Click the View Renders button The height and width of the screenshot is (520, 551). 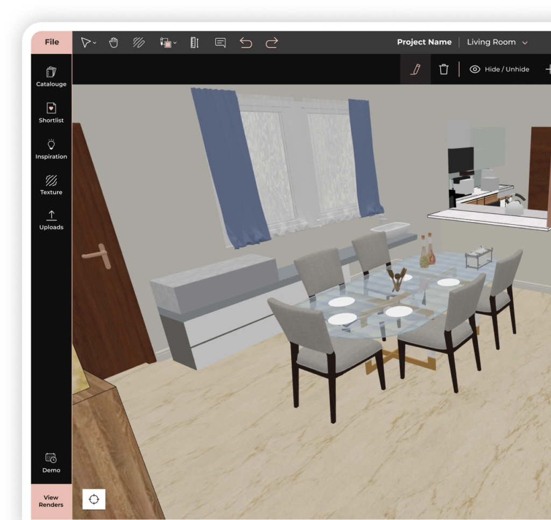[x=51, y=501]
